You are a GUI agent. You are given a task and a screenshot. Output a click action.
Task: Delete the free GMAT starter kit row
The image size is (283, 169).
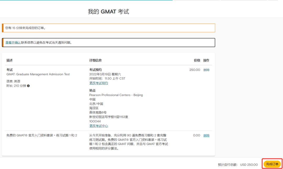pyautogui.click(x=206, y=135)
